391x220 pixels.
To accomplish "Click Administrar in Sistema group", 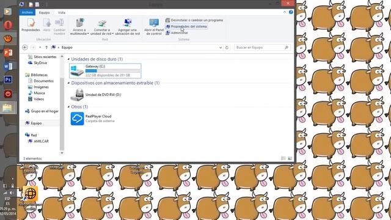I will [x=177, y=32].
